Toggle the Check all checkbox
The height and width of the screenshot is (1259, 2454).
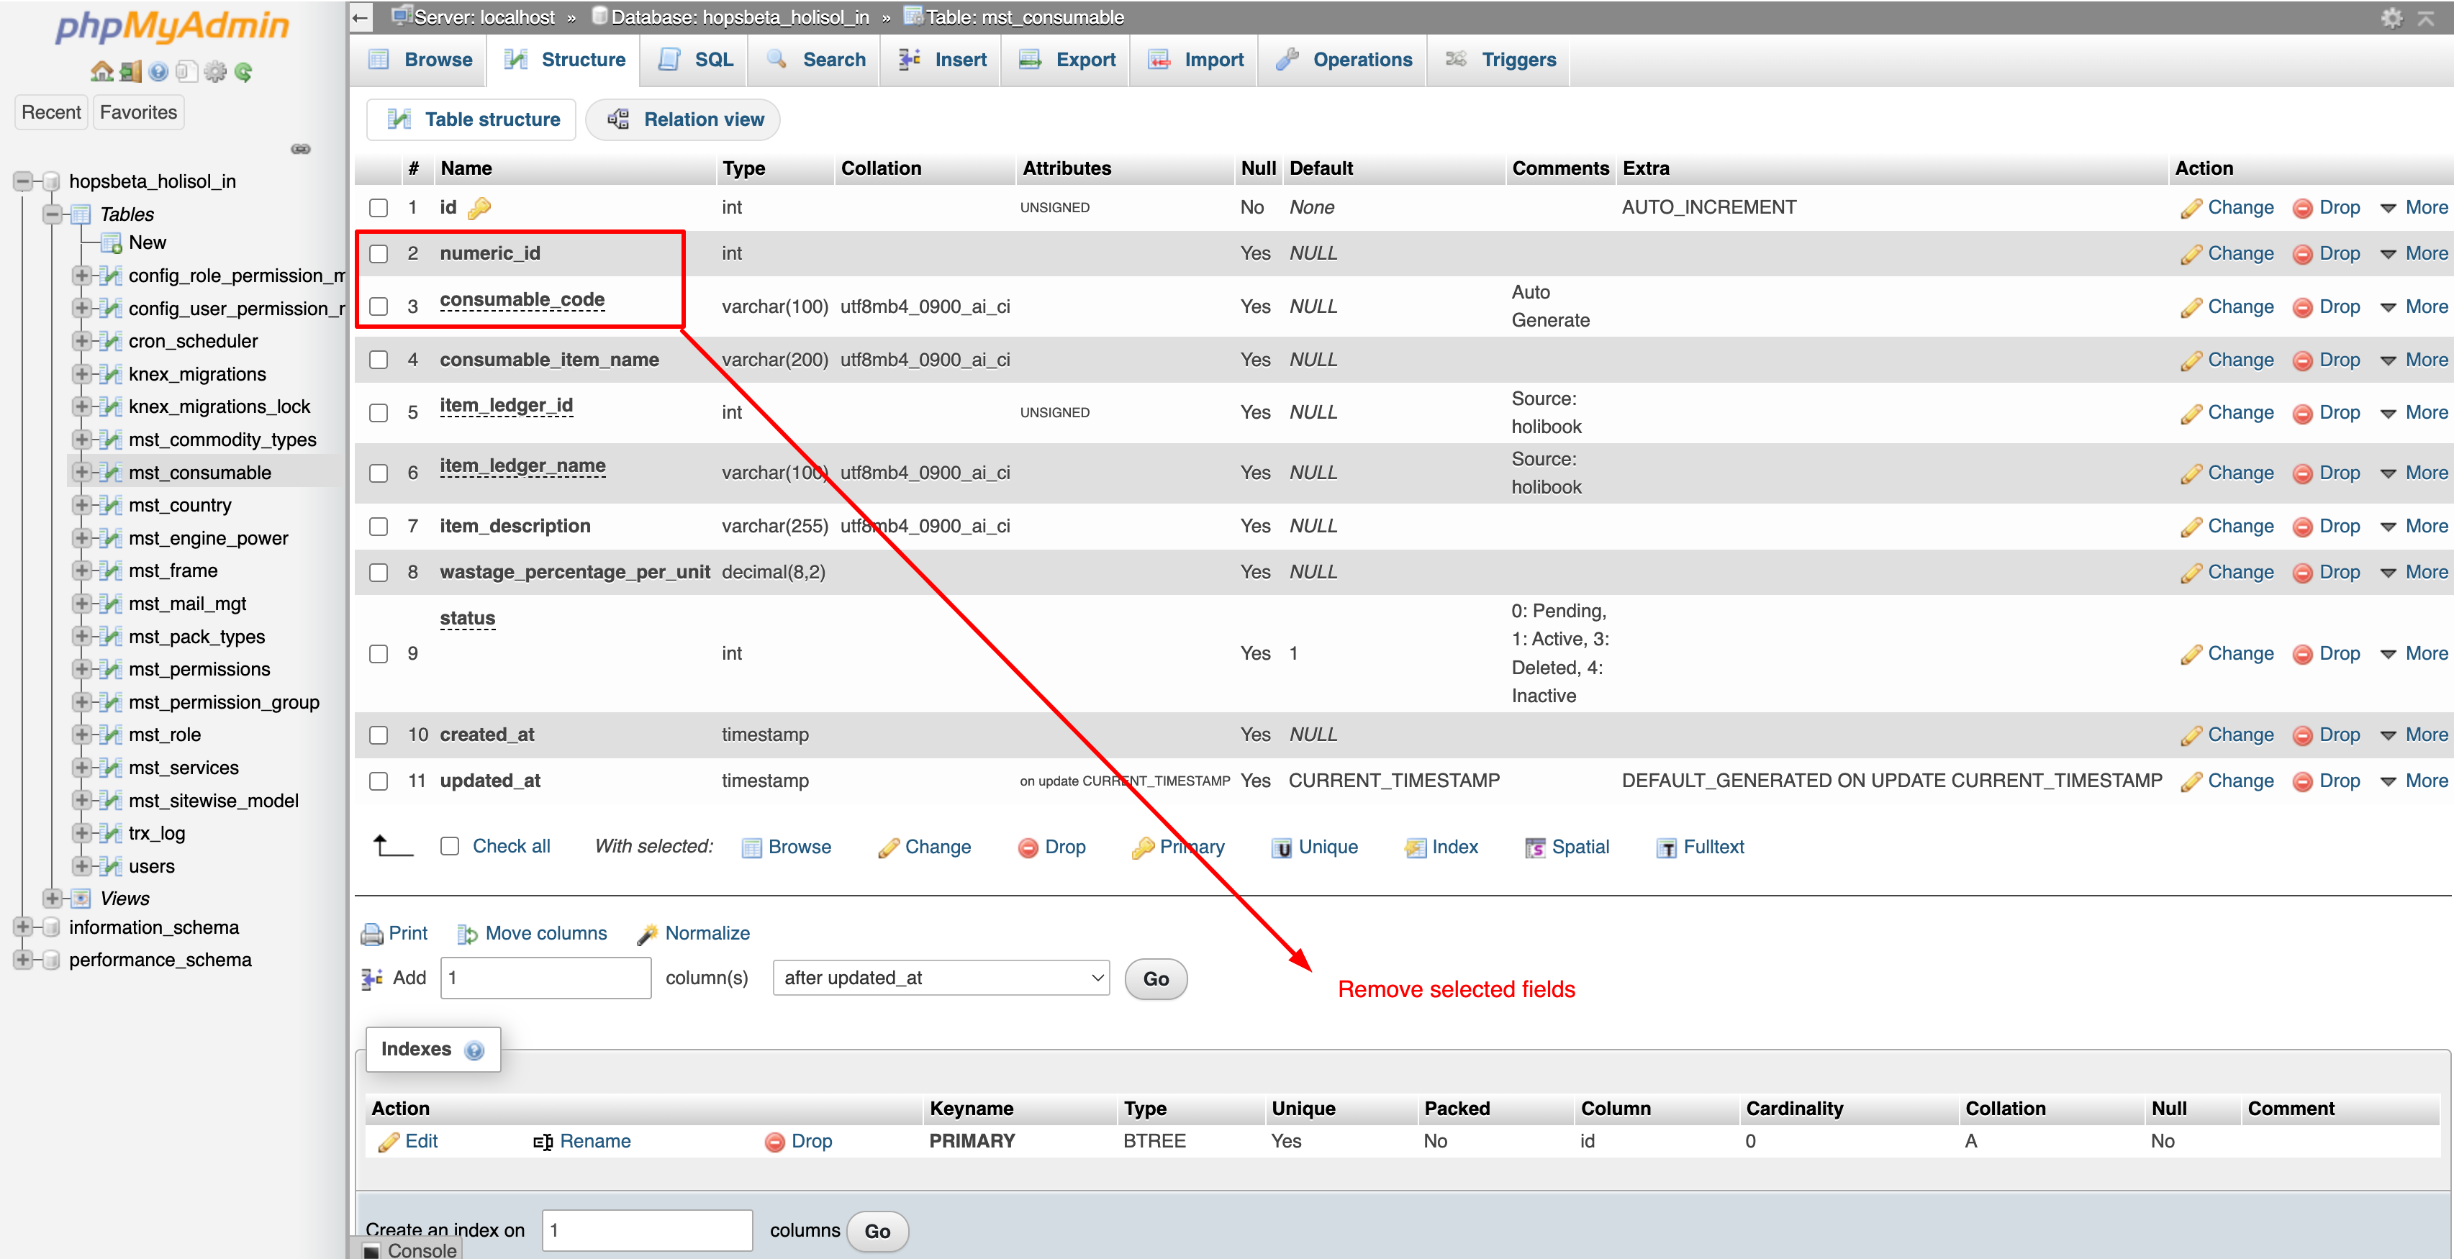click(x=450, y=845)
